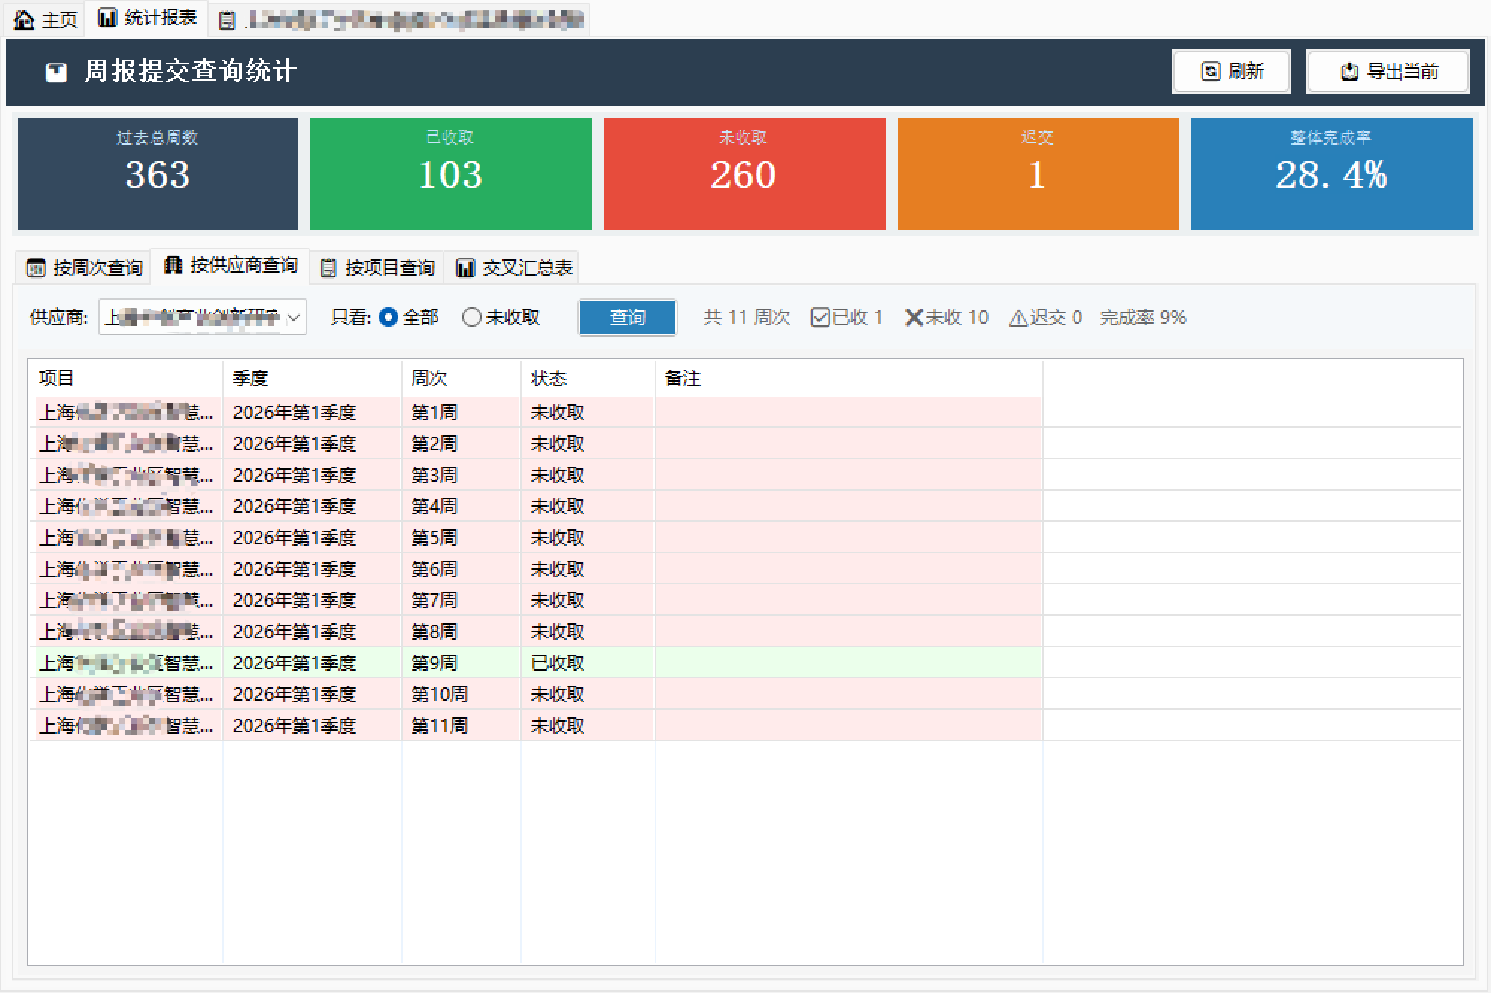Click the home icon in main tab

coord(24,19)
